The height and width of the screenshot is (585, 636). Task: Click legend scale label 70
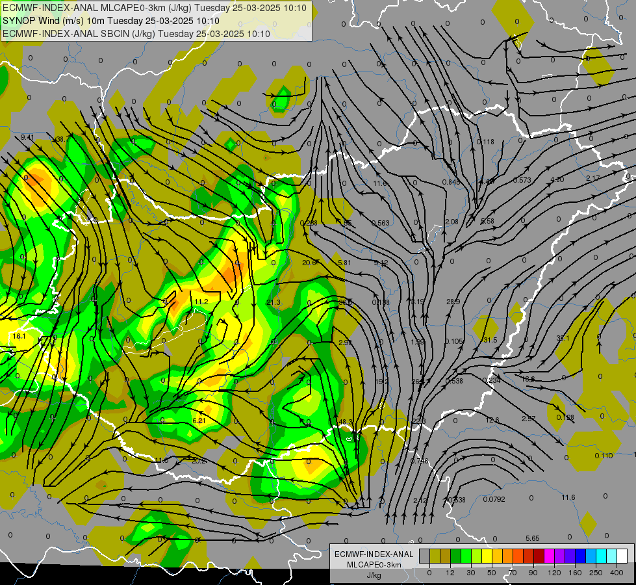(x=513, y=573)
